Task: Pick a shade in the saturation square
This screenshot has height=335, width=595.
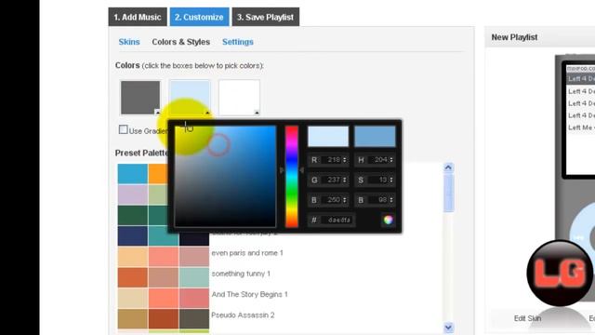Action: (225, 176)
